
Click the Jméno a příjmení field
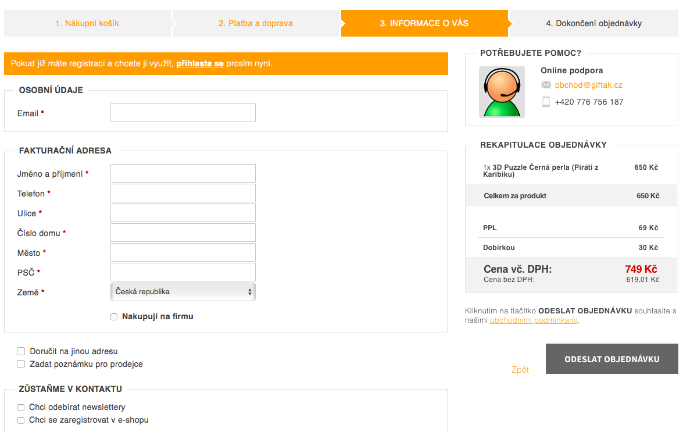point(183,173)
